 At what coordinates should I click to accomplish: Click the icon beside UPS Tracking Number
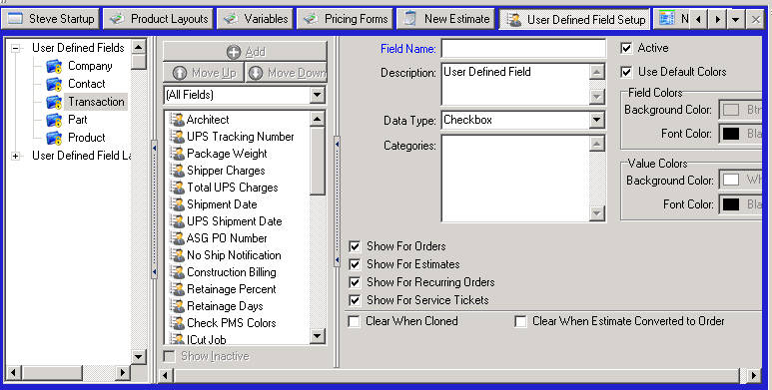177,137
